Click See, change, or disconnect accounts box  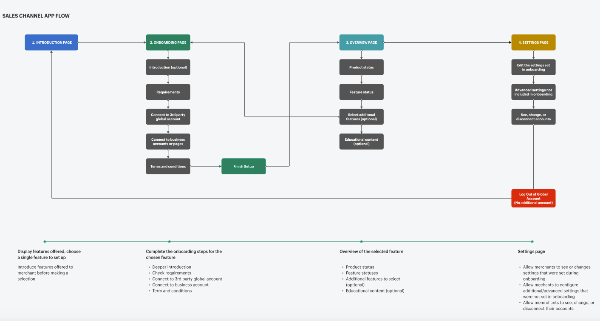tap(533, 117)
